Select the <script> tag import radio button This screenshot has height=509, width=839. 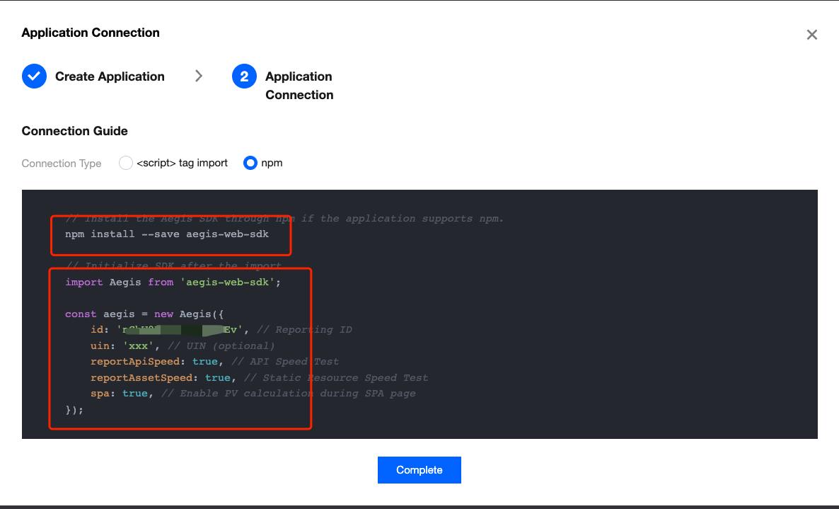tap(126, 163)
